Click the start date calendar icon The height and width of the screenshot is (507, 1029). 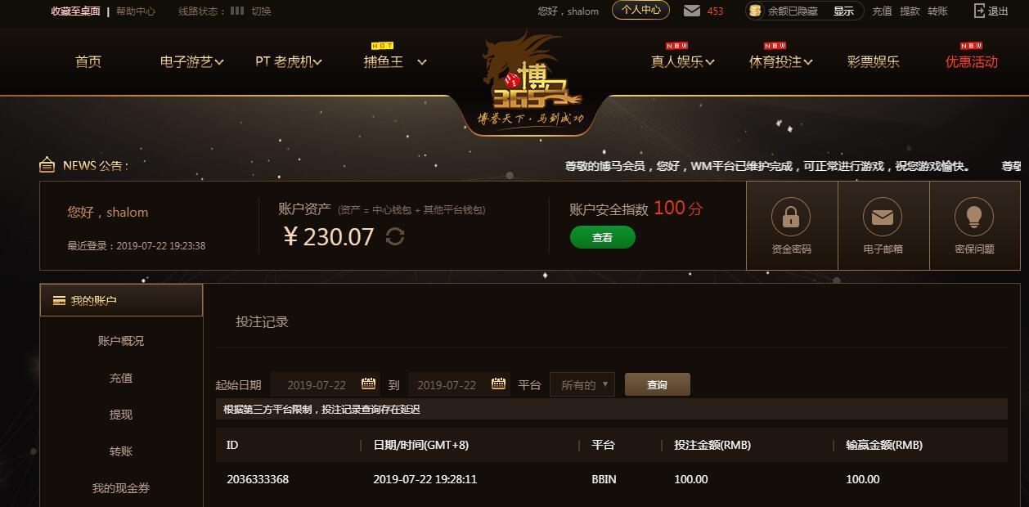click(368, 384)
